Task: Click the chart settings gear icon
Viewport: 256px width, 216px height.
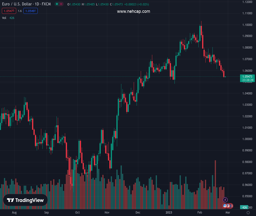Action: [248, 213]
